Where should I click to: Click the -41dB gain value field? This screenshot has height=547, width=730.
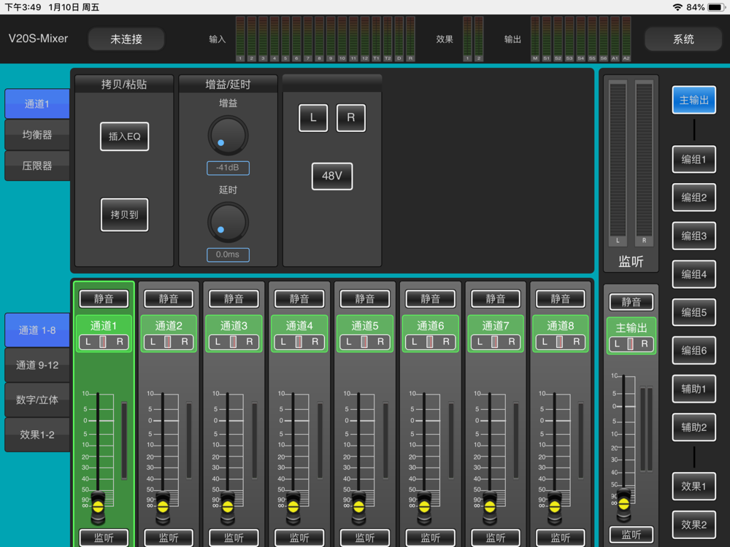[228, 168]
